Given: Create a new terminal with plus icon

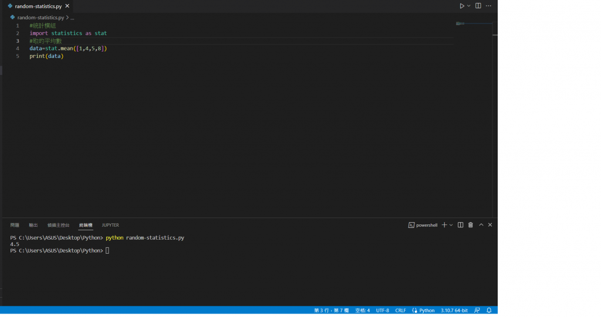Looking at the screenshot, I should 444,225.
